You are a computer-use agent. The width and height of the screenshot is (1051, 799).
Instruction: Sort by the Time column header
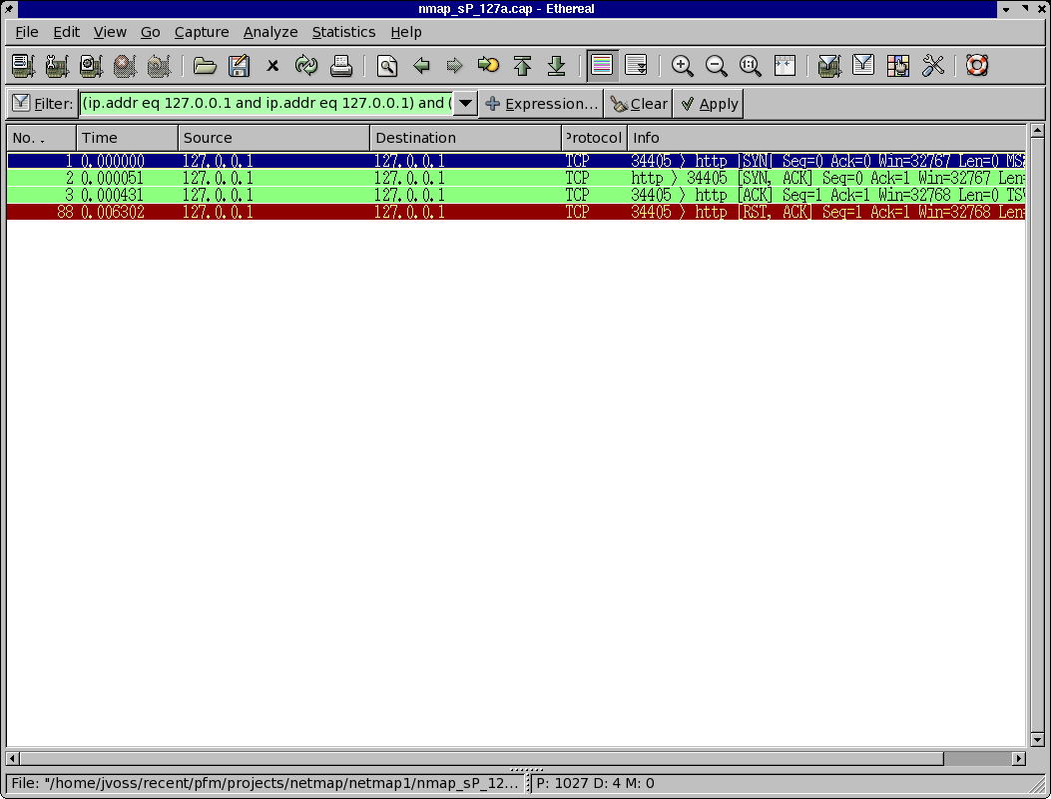pos(128,138)
